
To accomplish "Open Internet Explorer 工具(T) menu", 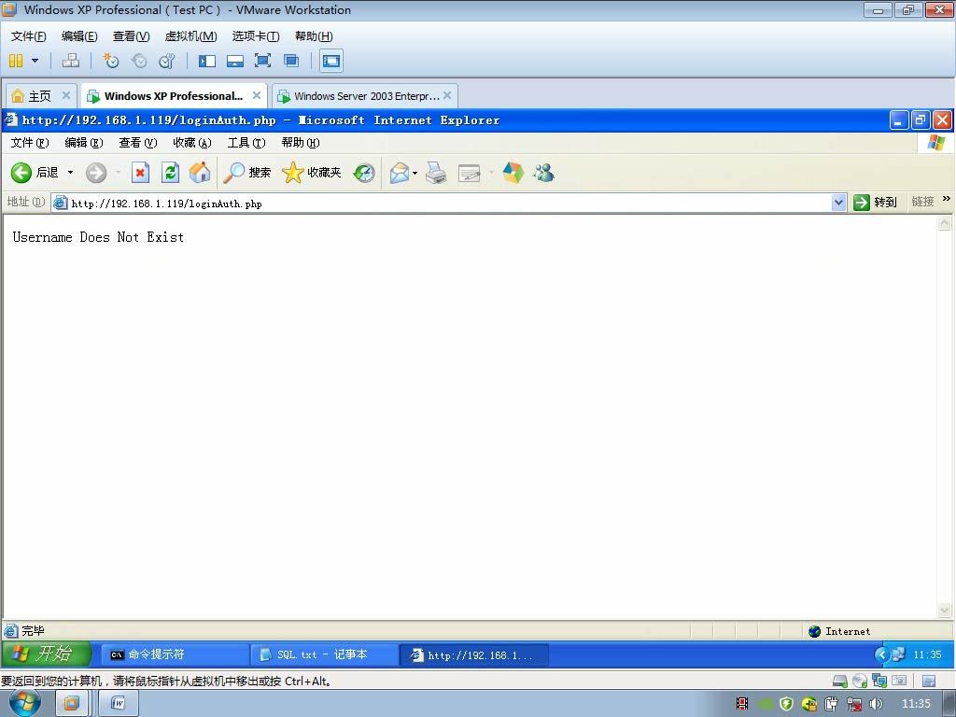I will (246, 143).
